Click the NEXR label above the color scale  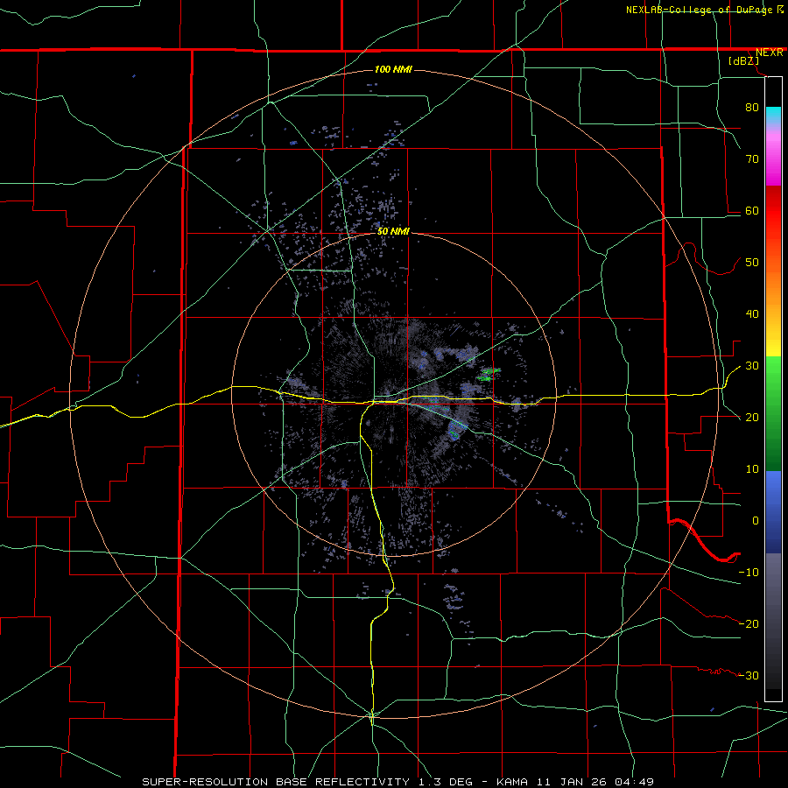point(769,53)
